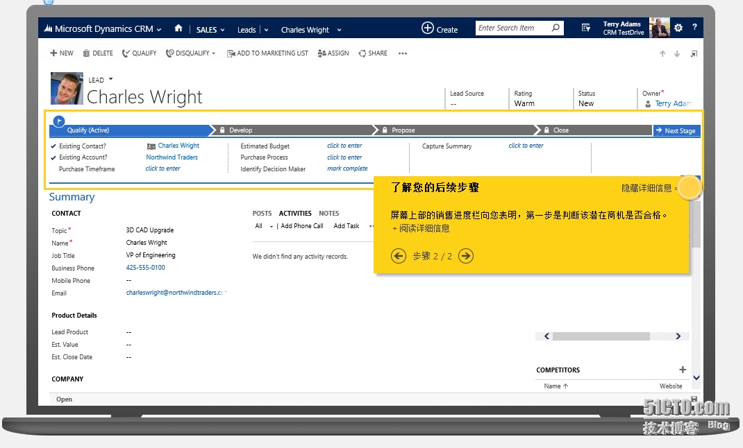The image size is (743, 448).
Task: Open the help question mark
Action: 694,28
